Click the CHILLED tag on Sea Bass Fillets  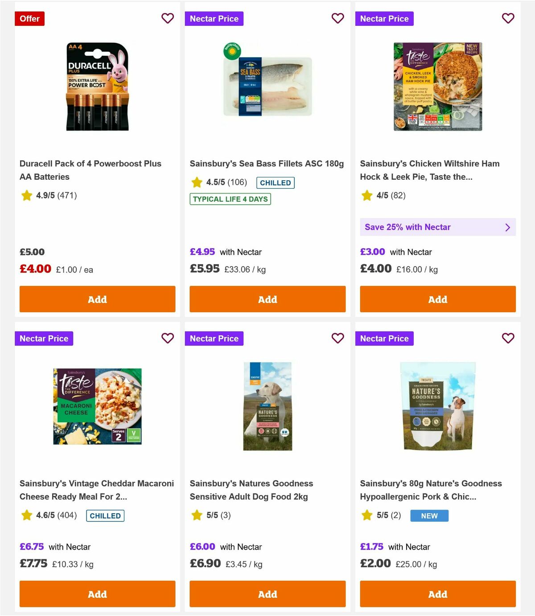(275, 182)
